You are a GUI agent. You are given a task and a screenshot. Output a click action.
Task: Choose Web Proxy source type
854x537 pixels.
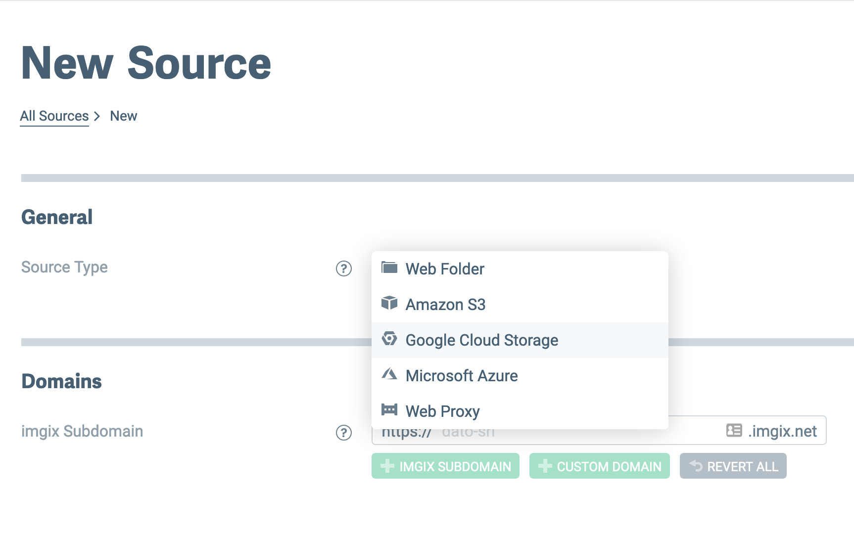click(x=443, y=411)
